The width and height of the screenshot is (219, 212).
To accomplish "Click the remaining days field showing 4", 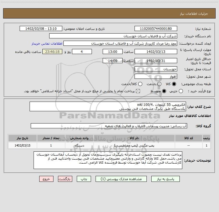I will (x=82, y=52).
